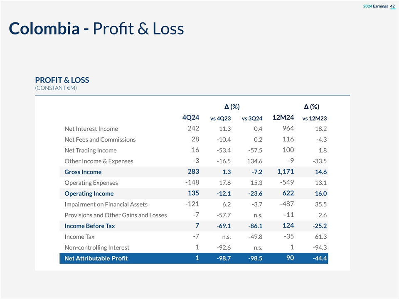Click the "Net Fees and Commissions" row label
This screenshot has height=299, width=399.
coord(100,140)
